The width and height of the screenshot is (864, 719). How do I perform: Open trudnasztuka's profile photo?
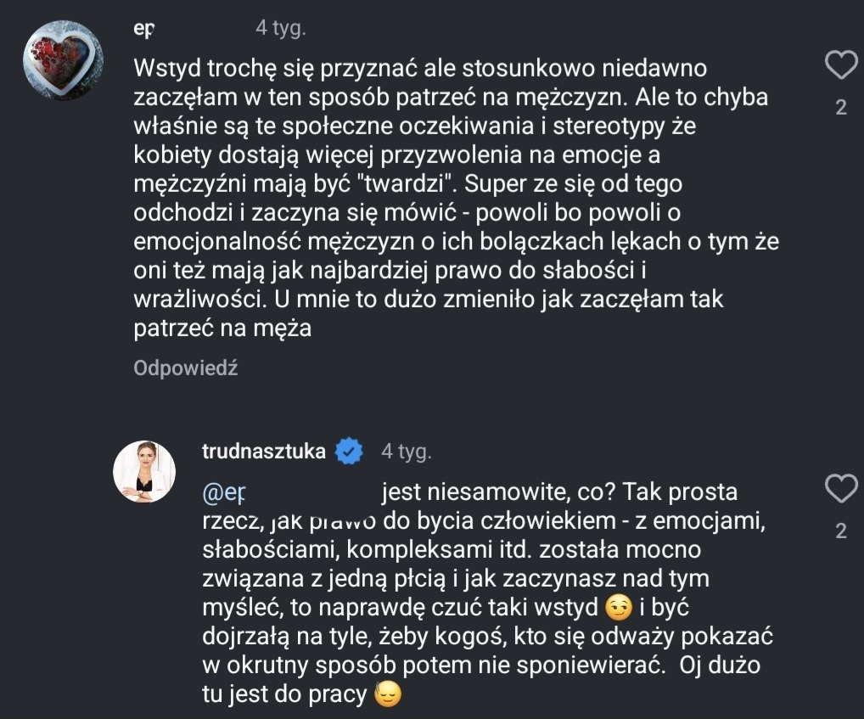pyautogui.click(x=144, y=472)
